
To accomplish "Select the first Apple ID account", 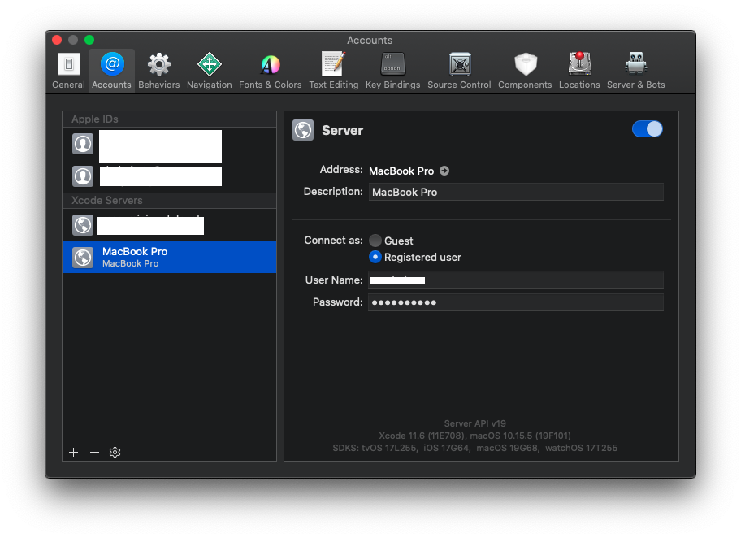I will [x=169, y=144].
